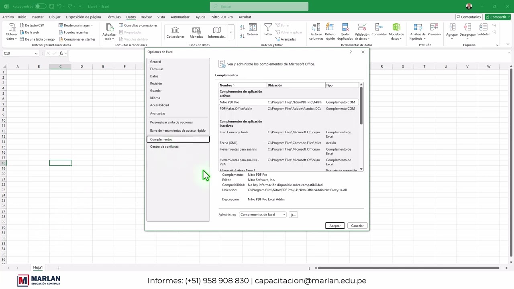Click the horizontal sheet scrollbar
The height and width of the screenshot is (289, 514).
coord(409,268)
